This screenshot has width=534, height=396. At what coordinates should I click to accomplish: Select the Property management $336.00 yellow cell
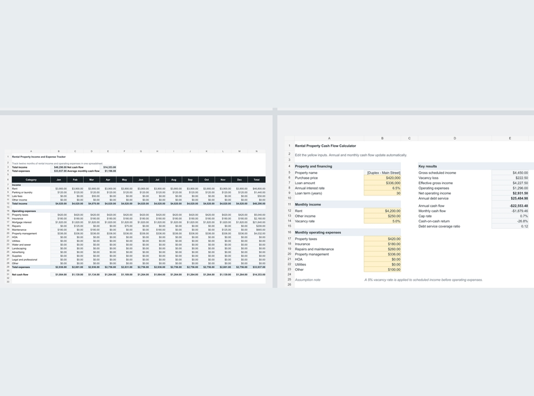pyautogui.click(x=382, y=254)
